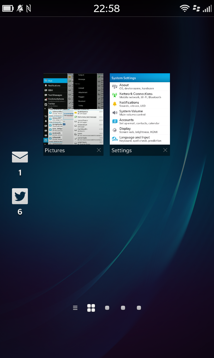Tap the NFC status icon
This screenshot has width=214, height=358.
(x=28, y=8)
